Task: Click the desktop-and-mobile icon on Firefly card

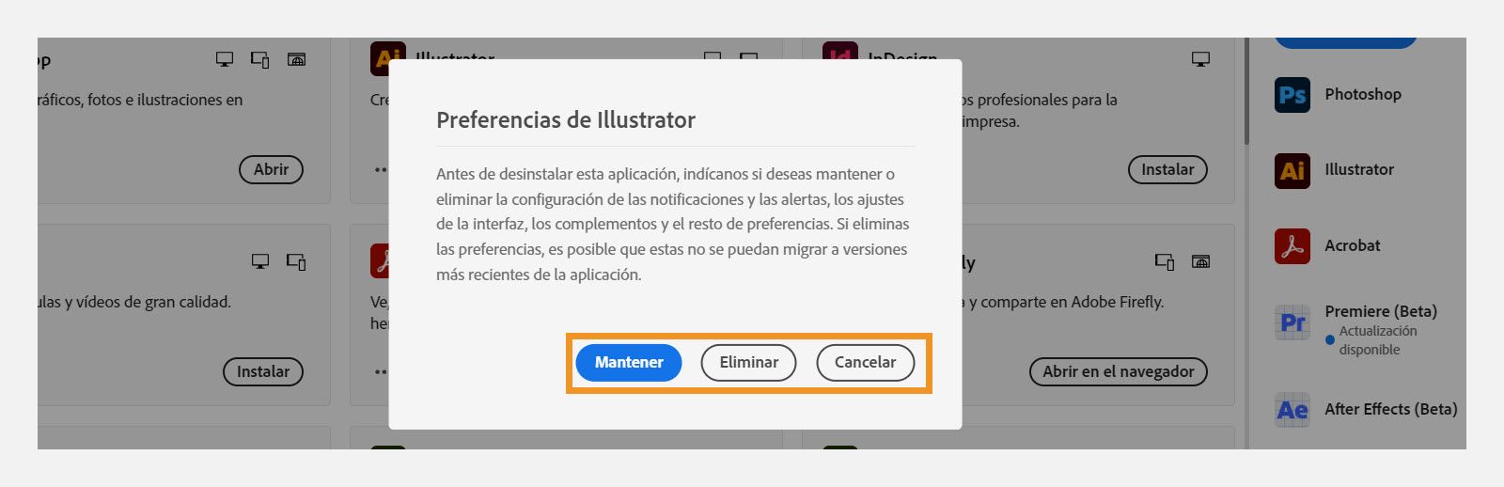Action: 1165,261
